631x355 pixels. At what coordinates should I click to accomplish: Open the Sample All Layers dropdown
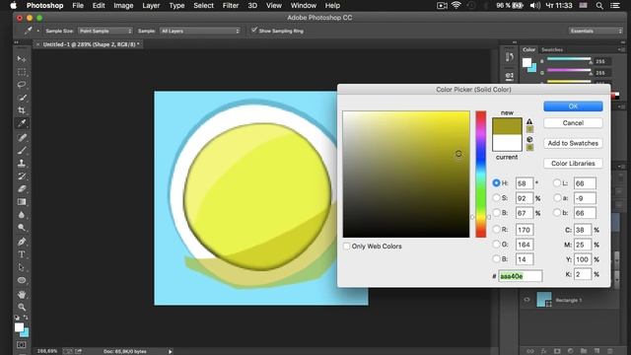(x=200, y=31)
